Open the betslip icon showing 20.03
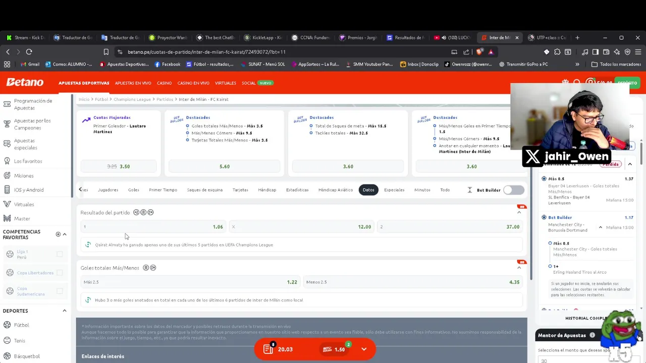646x363 pixels. (268, 349)
